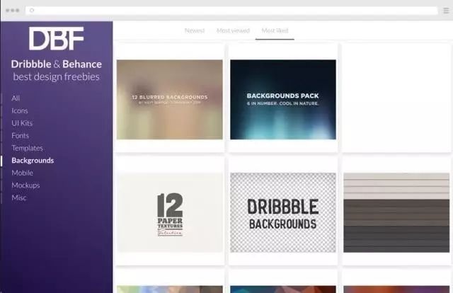Viewport: 453px width, 293px height.
Task: Click the best design freebies tagline
Action: 57,77
